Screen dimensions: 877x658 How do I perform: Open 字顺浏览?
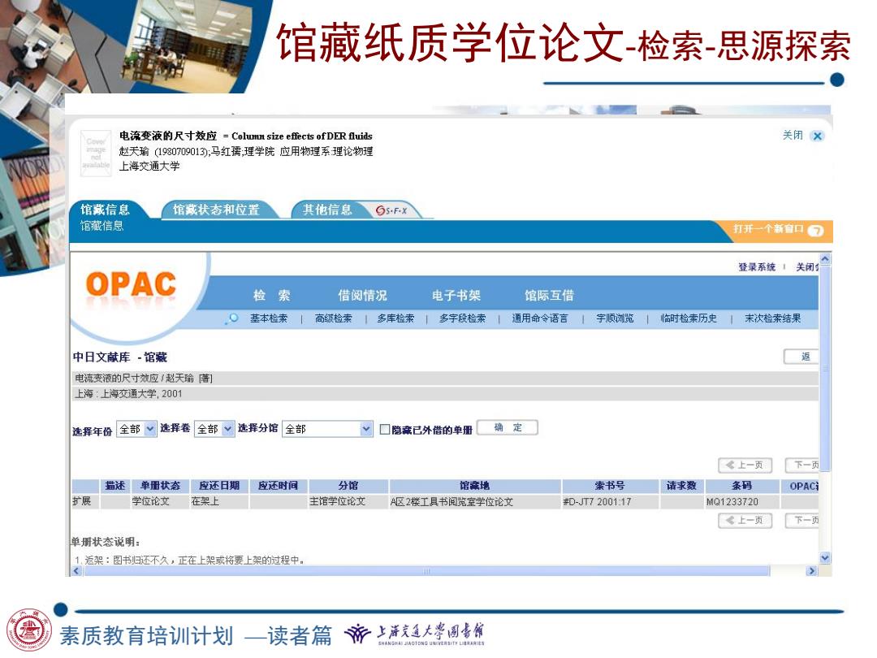pyautogui.click(x=615, y=318)
